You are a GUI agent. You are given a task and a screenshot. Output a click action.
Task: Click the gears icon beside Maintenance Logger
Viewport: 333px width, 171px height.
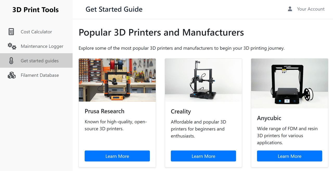click(x=12, y=46)
